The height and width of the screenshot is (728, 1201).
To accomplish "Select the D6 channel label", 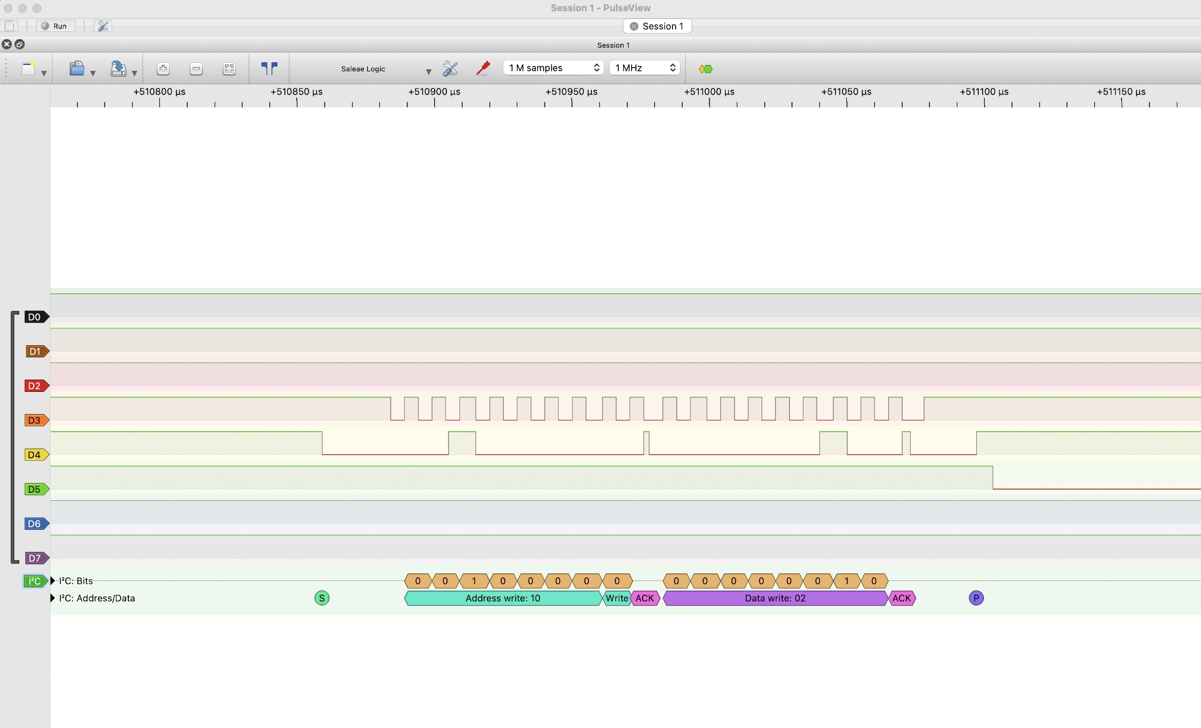I will [x=36, y=523].
